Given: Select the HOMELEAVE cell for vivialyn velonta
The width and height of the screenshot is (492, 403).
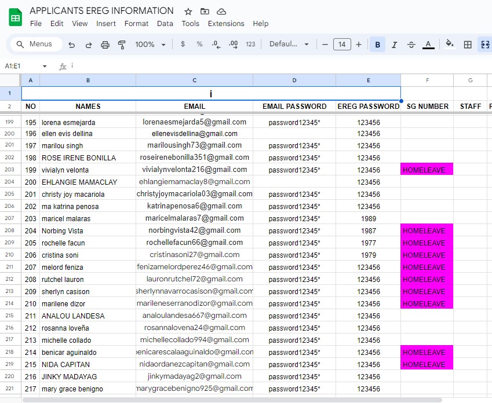Looking at the screenshot, I should [427, 170].
